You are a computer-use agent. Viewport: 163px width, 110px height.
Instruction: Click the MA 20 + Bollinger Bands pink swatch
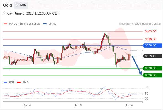[6, 24]
